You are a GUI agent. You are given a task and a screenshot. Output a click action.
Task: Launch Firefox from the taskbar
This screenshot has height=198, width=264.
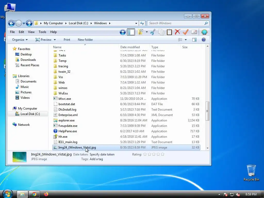(x=46, y=194)
